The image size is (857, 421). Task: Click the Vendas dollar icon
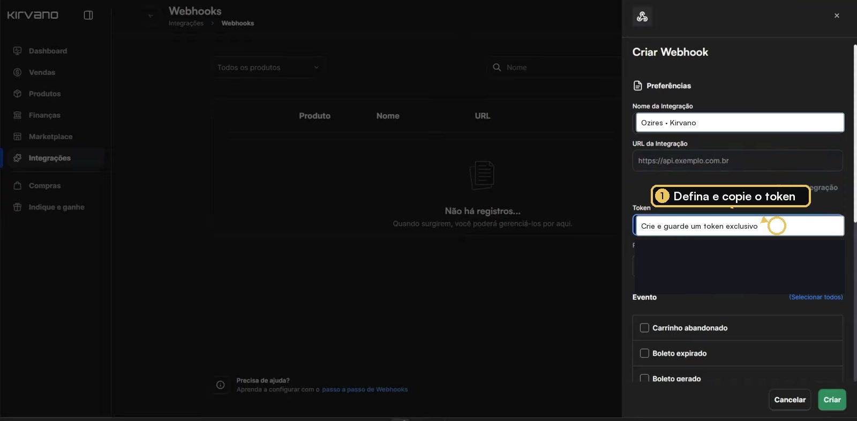coord(18,72)
